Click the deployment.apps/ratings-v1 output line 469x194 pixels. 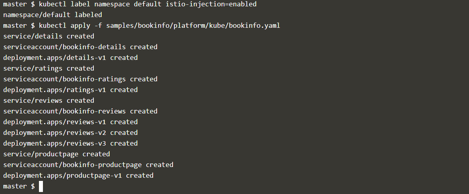coord(70,90)
